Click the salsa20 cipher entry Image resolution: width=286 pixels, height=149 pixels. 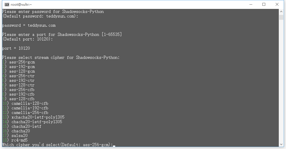click(x=19, y=136)
